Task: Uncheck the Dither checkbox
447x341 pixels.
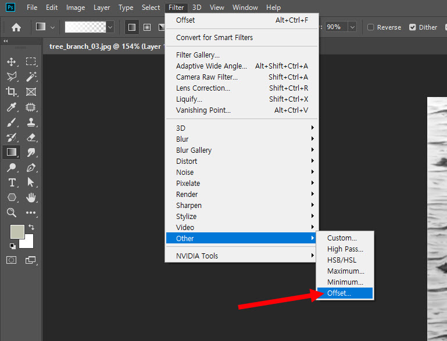Action: [x=412, y=27]
